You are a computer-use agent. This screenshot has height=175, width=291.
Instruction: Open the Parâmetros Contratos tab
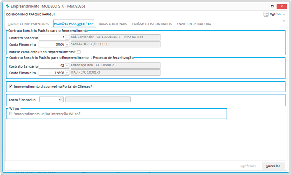point(152,24)
